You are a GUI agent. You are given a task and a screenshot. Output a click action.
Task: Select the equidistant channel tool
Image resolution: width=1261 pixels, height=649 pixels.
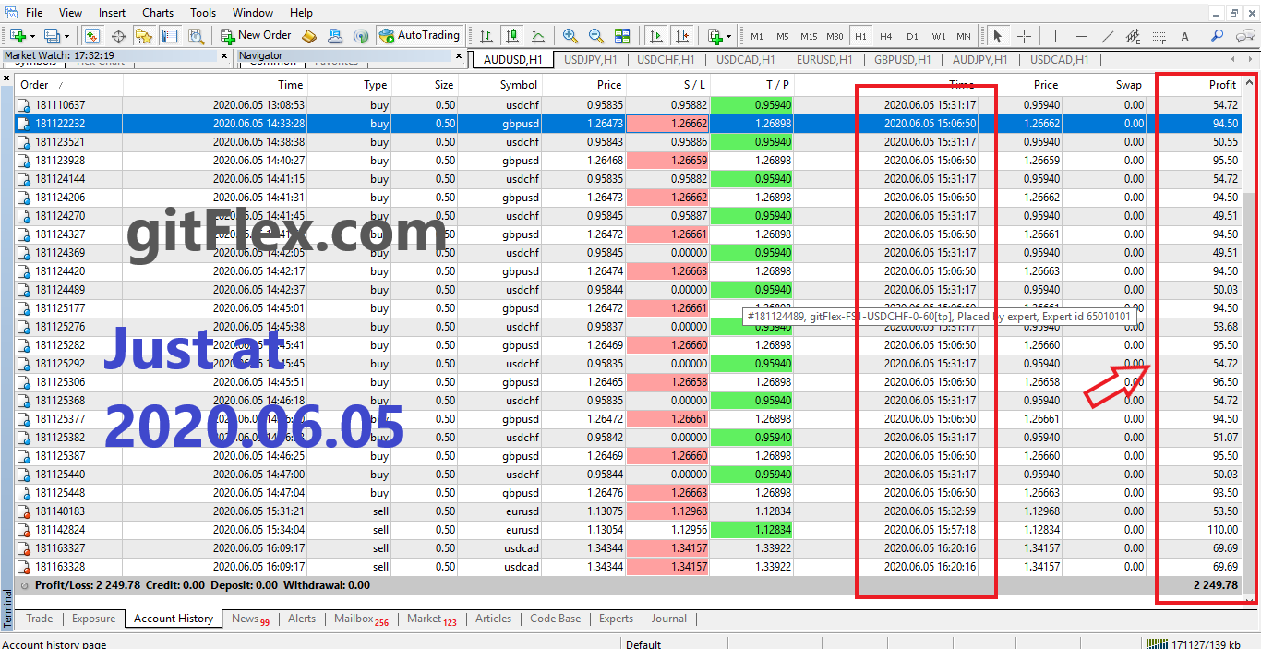coord(1134,36)
